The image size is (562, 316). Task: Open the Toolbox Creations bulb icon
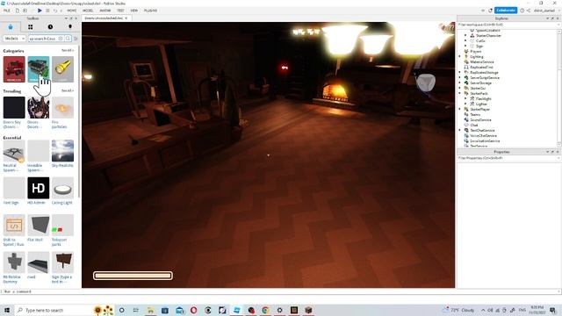(70, 27)
